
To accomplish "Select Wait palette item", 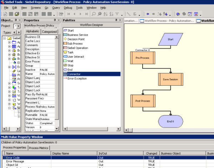I will tap(68, 61).
